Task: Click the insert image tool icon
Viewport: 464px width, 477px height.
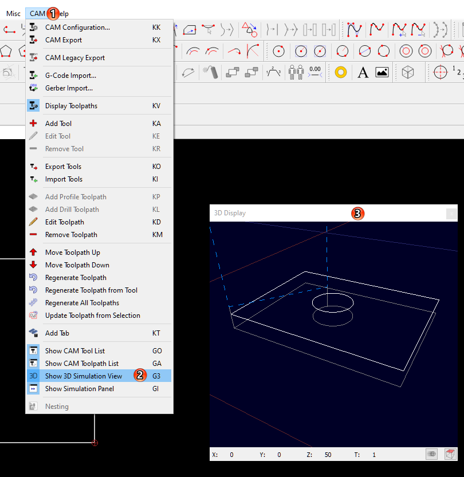Action: [x=382, y=72]
